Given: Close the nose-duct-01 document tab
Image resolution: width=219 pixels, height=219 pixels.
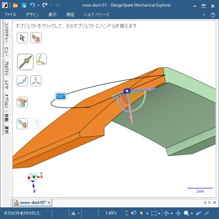Looking at the screenshot, I should [x=49, y=203].
